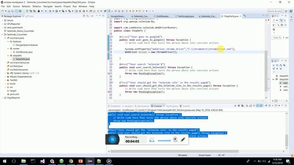
Task: Click the Windows Start button
Action: click(4, 161)
